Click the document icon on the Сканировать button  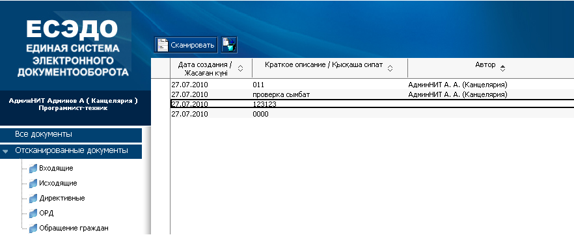163,45
